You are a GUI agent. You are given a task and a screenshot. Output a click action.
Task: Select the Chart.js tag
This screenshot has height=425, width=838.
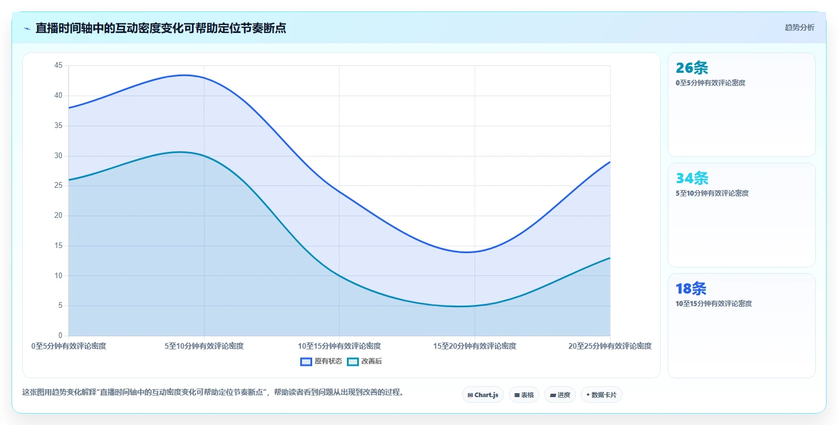pyautogui.click(x=483, y=395)
